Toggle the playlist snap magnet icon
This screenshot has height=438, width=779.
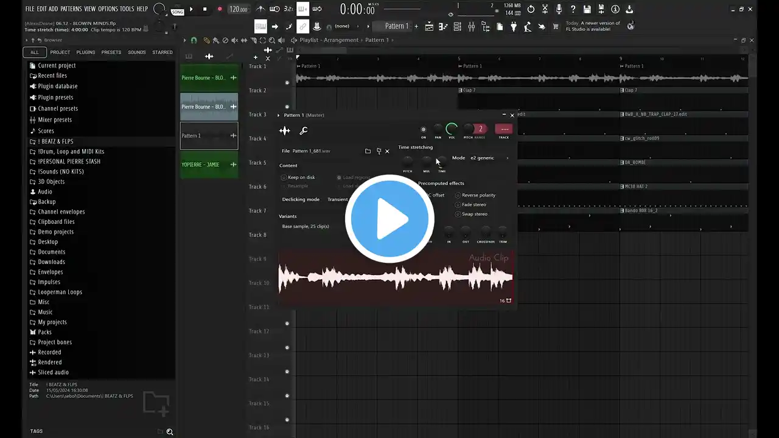(x=194, y=40)
